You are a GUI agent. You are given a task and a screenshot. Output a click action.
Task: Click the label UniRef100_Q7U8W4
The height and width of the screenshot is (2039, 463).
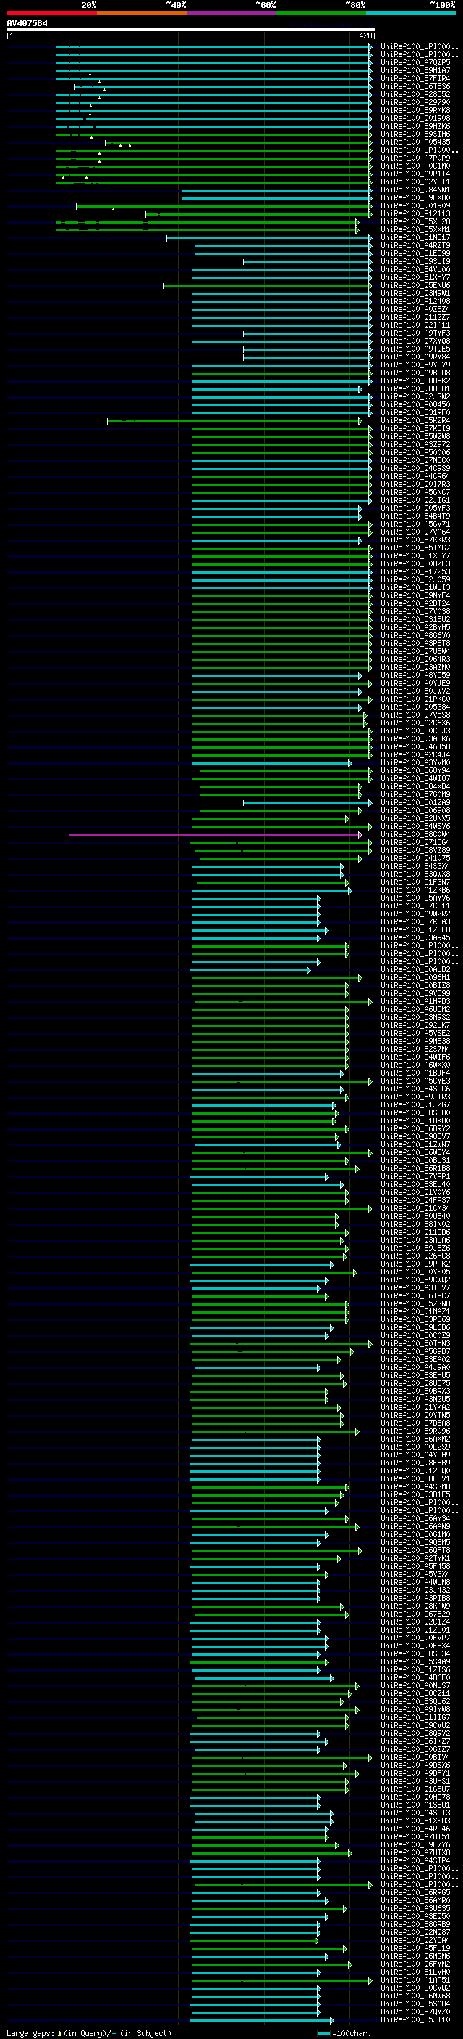(x=415, y=652)
